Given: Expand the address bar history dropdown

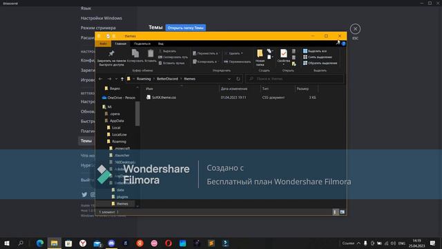Looking at the screenshot, I should (x=229, y=79).
